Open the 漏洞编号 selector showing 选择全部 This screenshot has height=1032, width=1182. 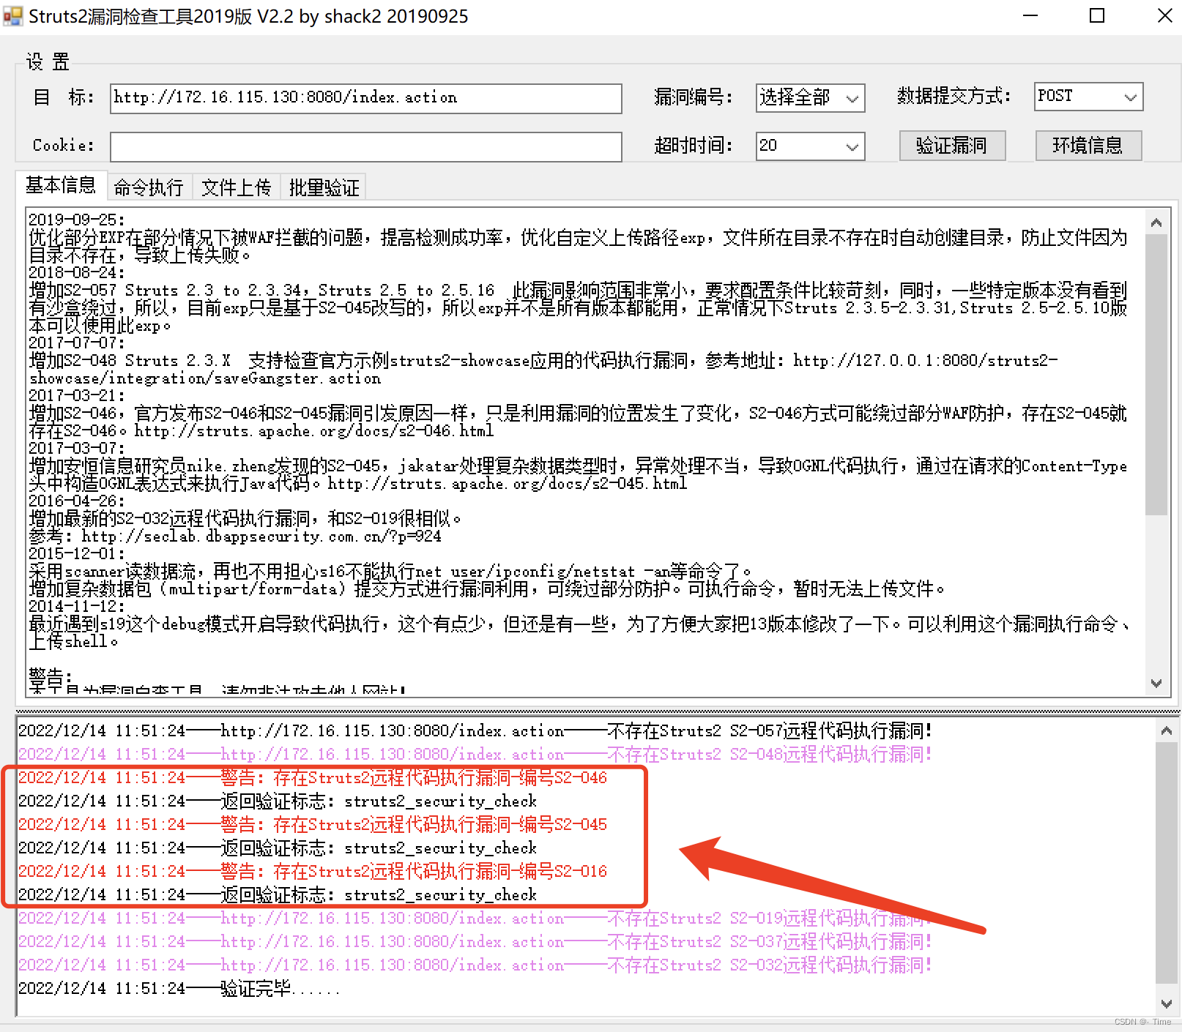(809, 97)
